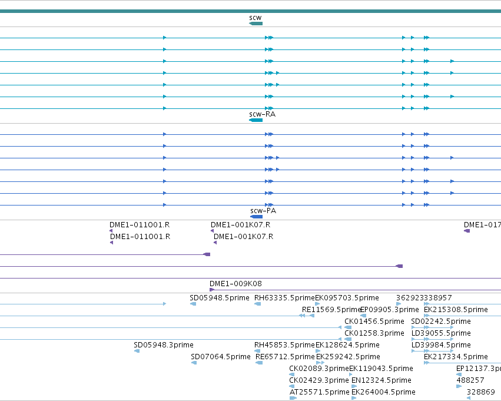Click the RH45853.5prime label
The width and height of the screenshot is (501, 401).
[x=284, y=345]
